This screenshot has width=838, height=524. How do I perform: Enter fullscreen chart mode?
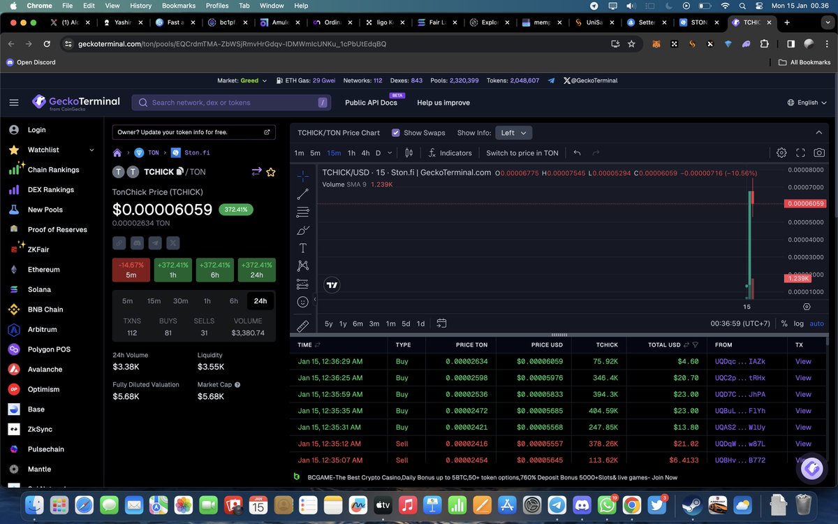pyautogui.click(x=800, y=153)
